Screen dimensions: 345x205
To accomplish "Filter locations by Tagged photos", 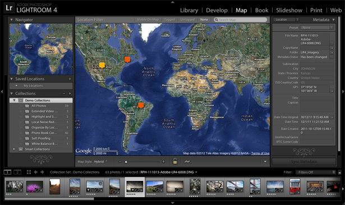I will tap(169, 20).
